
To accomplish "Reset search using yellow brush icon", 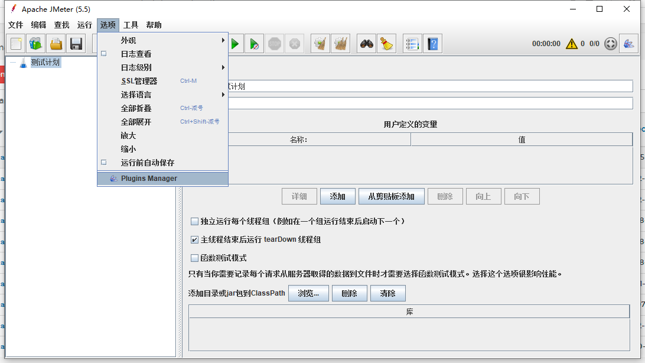I will click(x=387, y=44).
